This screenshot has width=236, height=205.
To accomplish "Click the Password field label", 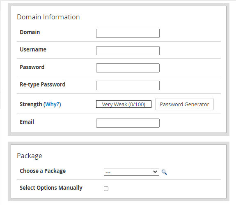I will coord(32,67).
